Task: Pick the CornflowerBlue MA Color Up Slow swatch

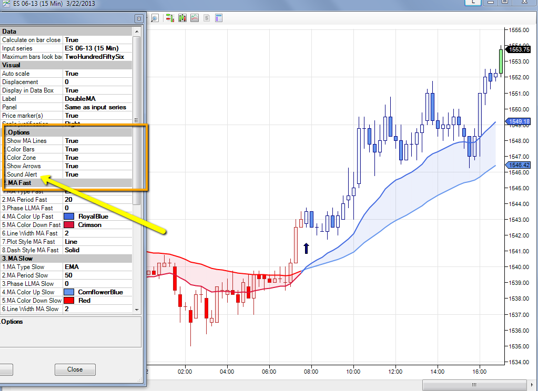Action: point(69,292)
